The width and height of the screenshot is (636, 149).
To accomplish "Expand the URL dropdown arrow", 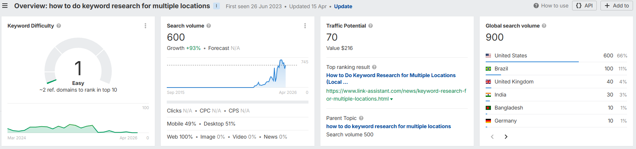I will coord(391,99).
